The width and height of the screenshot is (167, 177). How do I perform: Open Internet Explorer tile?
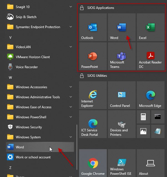point(93,95)
